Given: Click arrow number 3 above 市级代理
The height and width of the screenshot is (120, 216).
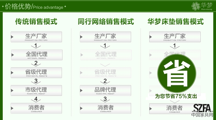Looking at the screenshot, I should pos(36,81).
